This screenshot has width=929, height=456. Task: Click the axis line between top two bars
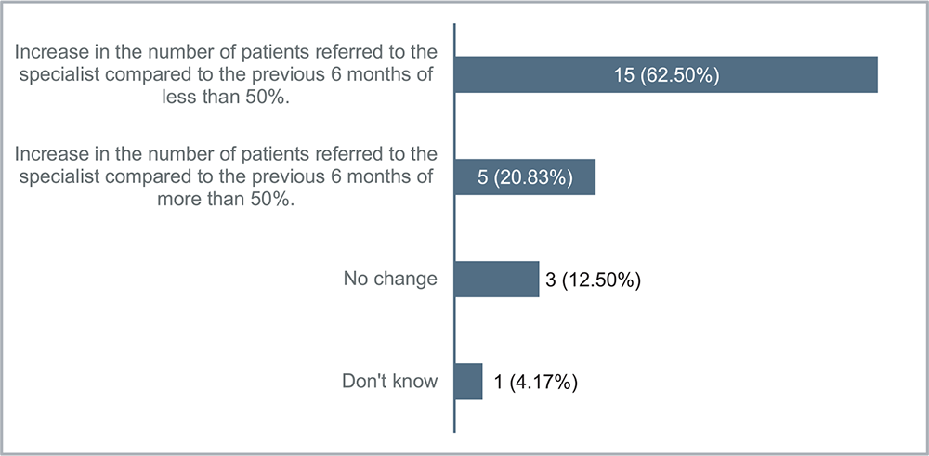point(454,126)
